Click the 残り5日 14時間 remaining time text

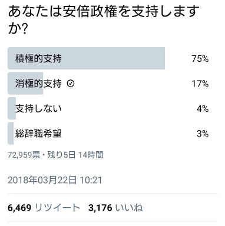tap(75, 155)
